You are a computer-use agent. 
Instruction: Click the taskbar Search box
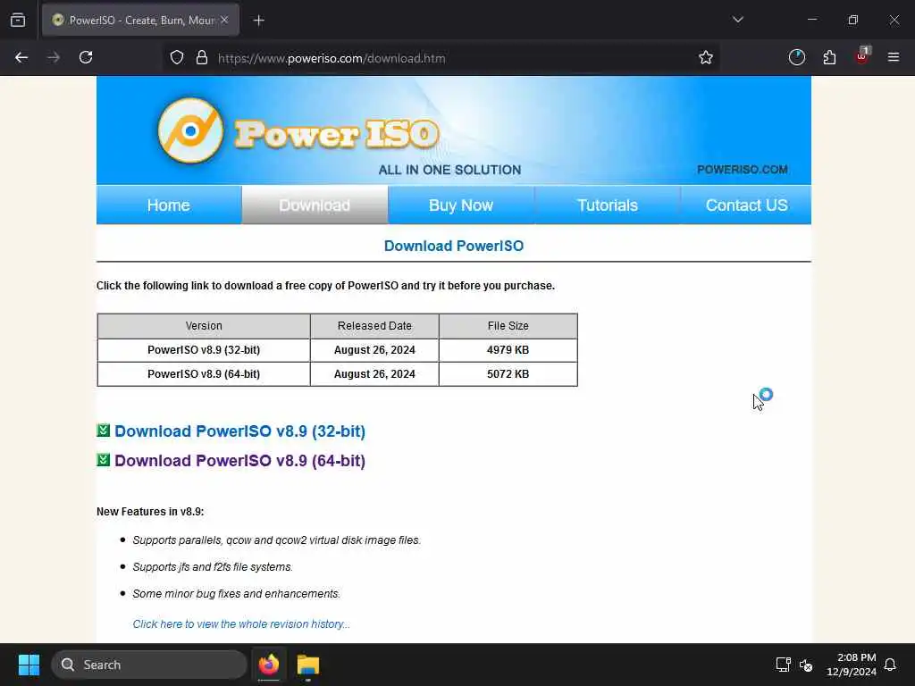[x=149, y=665]
